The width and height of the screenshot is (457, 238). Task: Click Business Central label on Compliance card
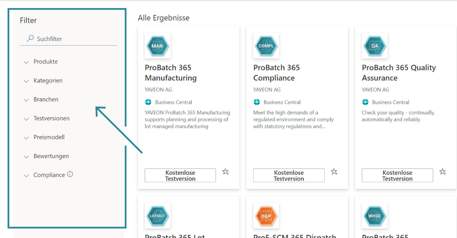click(282, 102)
